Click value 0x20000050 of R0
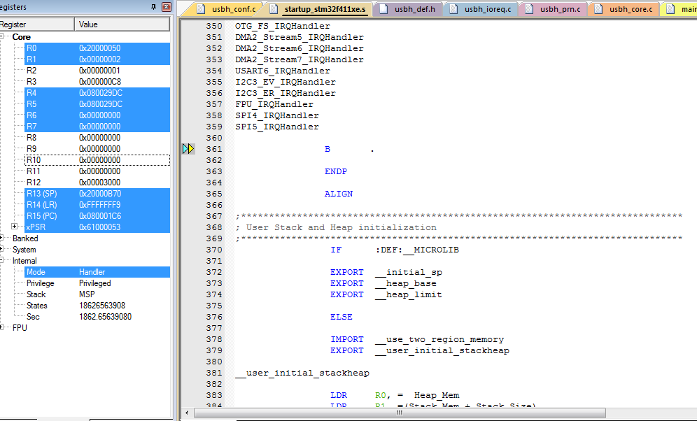The width and height of the screenshot is (697, 421). point(99,48)
